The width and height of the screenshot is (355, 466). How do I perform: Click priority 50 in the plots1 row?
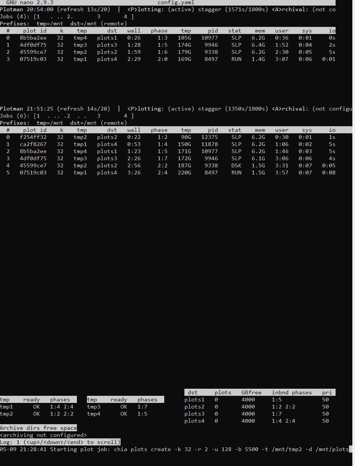click(x=326, y=400)
